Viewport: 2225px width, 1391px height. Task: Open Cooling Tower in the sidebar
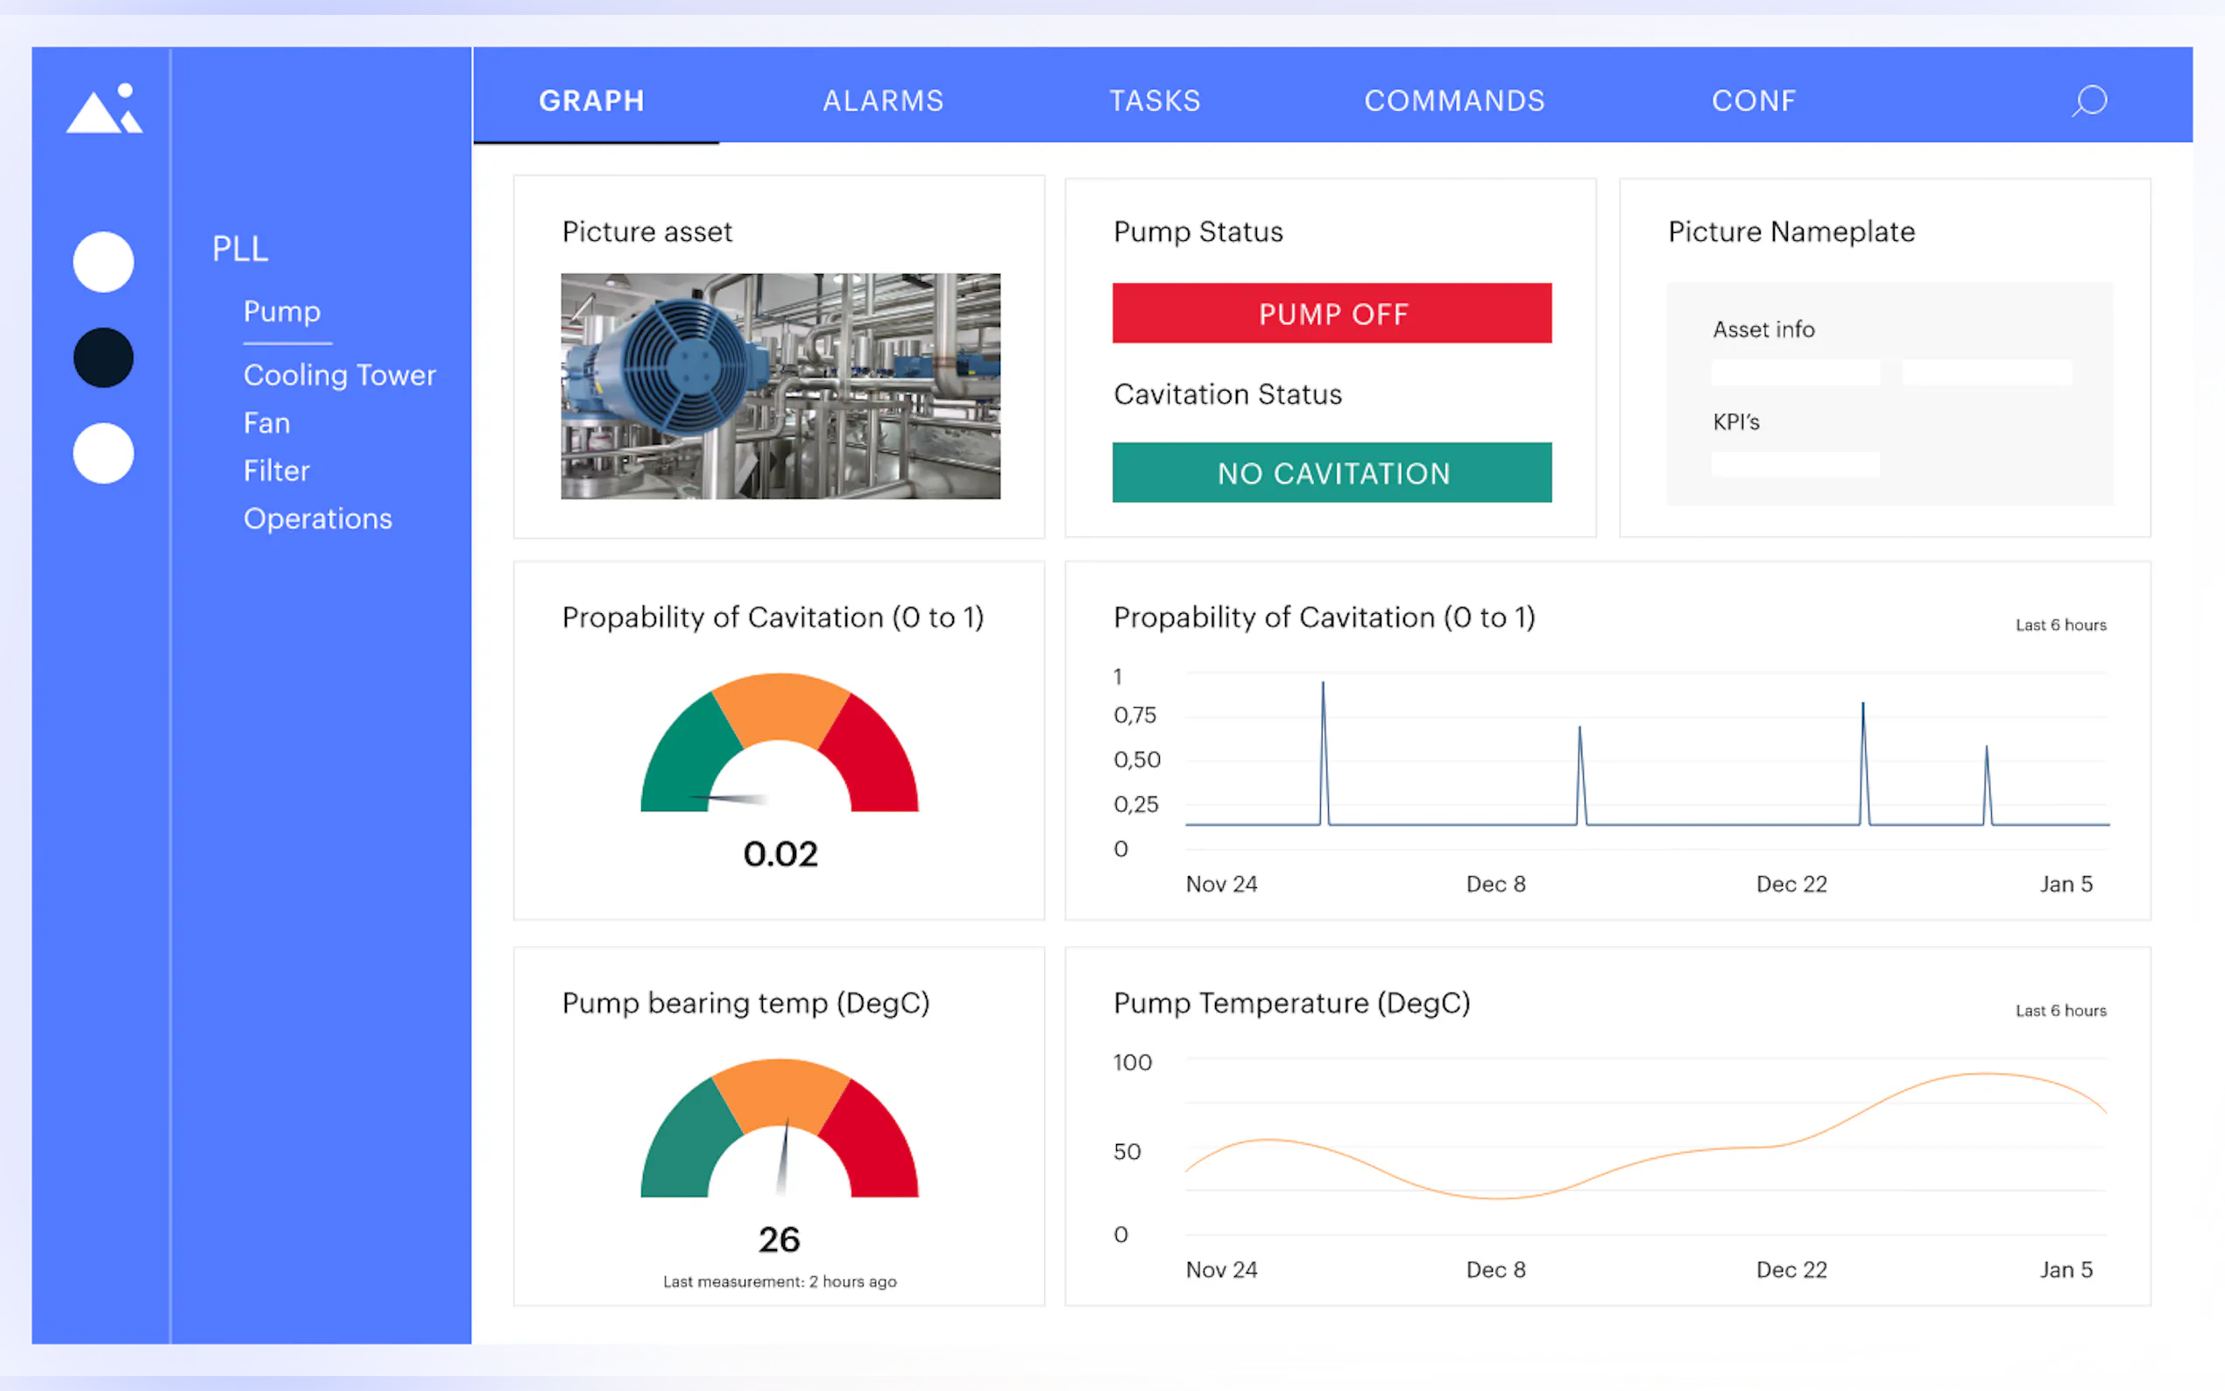tap(339, 376)
